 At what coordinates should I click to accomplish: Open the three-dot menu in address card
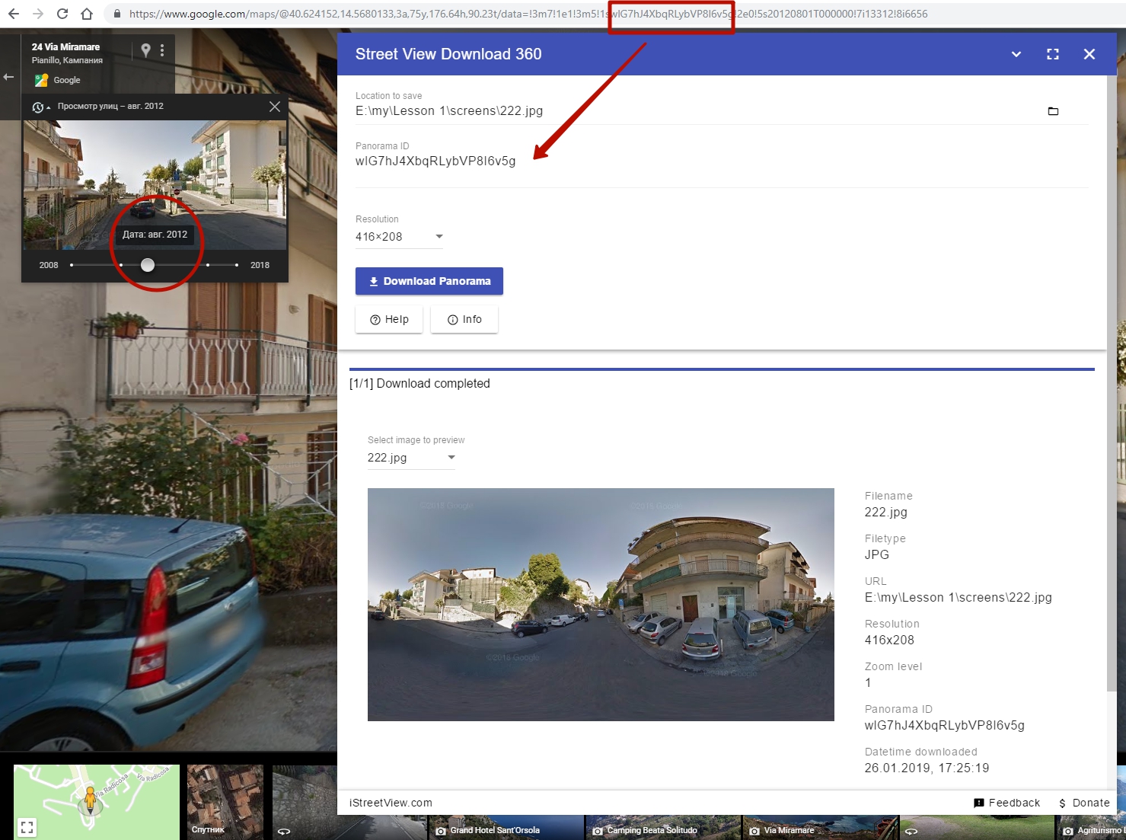pyautogui.click(x=162, y=50)
